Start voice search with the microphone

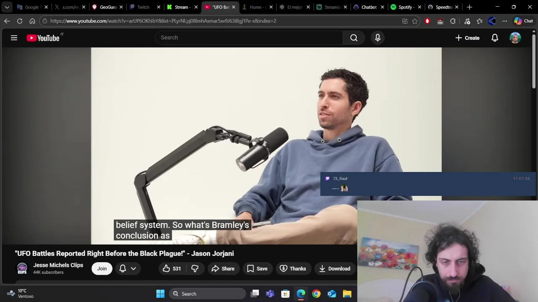(377, 38)
